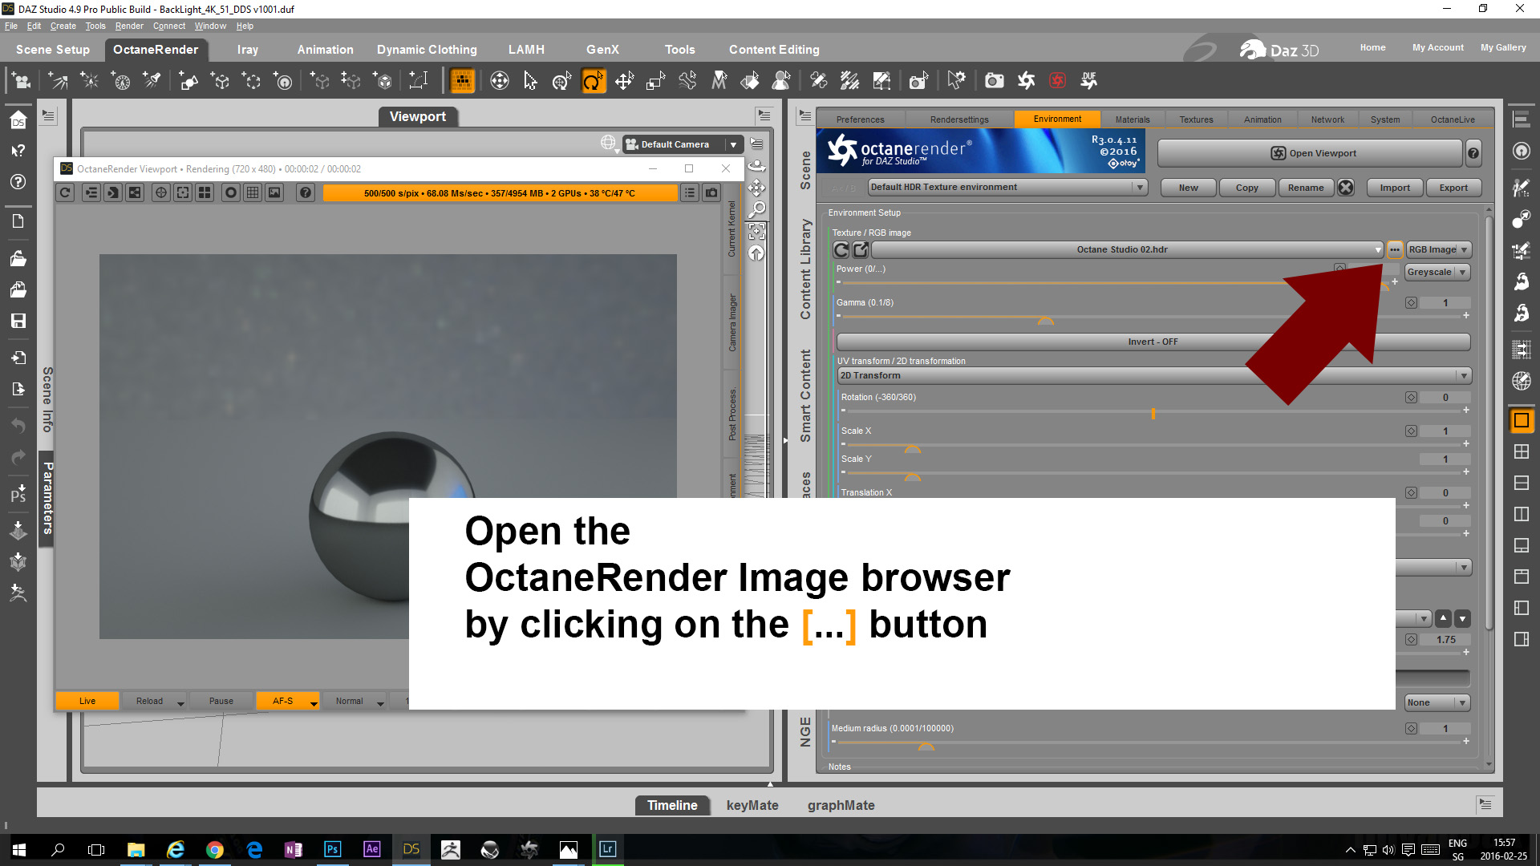
Task: Toggle the Live render button
Action: (x=87, y=701)
